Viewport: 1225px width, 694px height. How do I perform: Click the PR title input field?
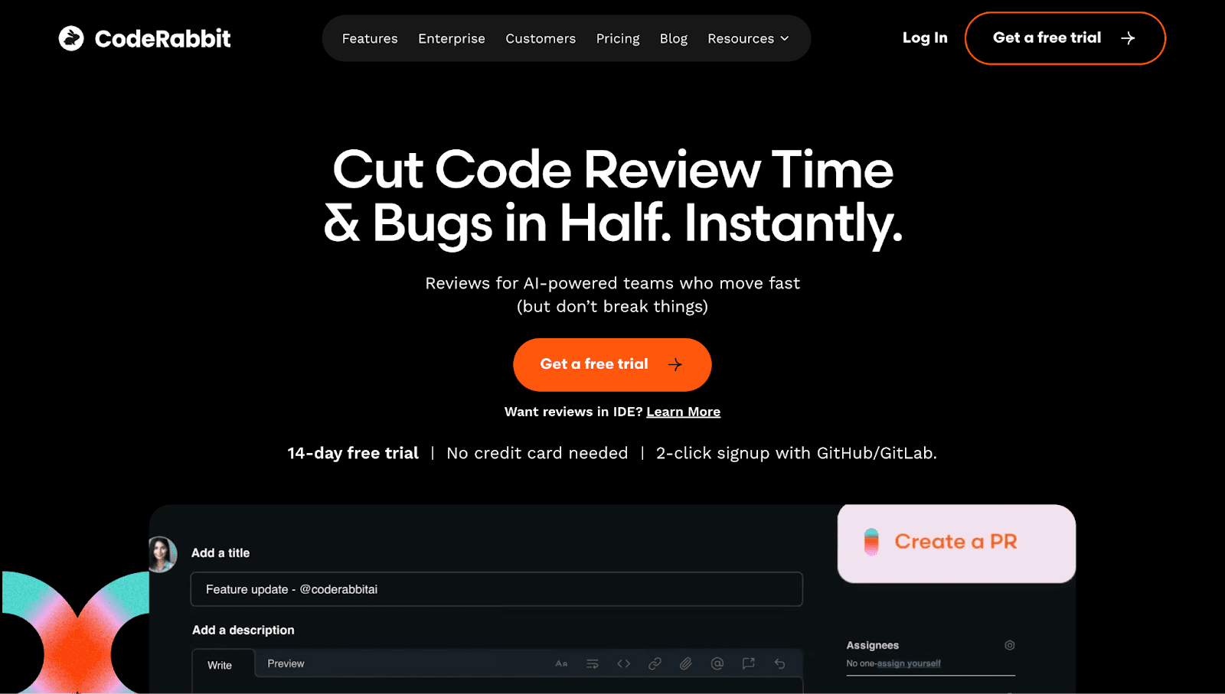[x=496, y=589]
